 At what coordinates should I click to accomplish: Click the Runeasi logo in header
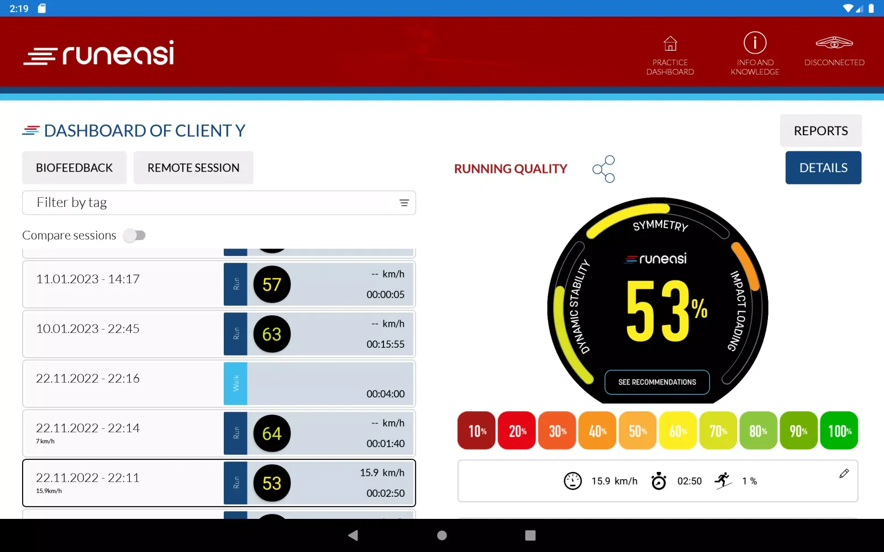click(99, 53)
